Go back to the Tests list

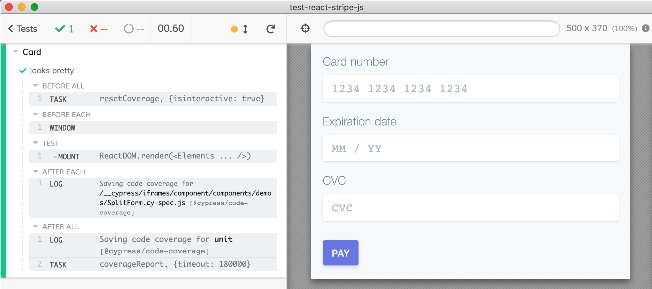23,29
